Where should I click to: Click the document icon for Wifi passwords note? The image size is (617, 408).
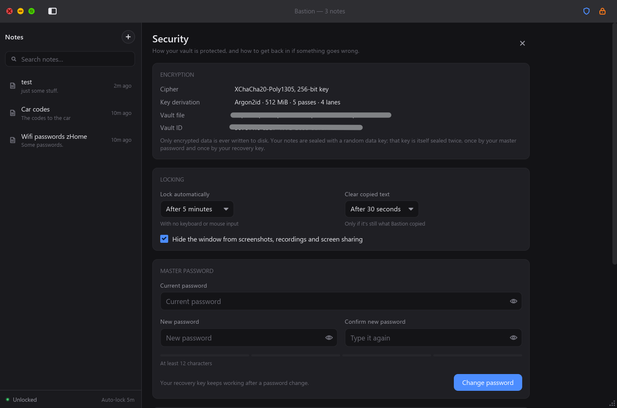click(13, 140)
